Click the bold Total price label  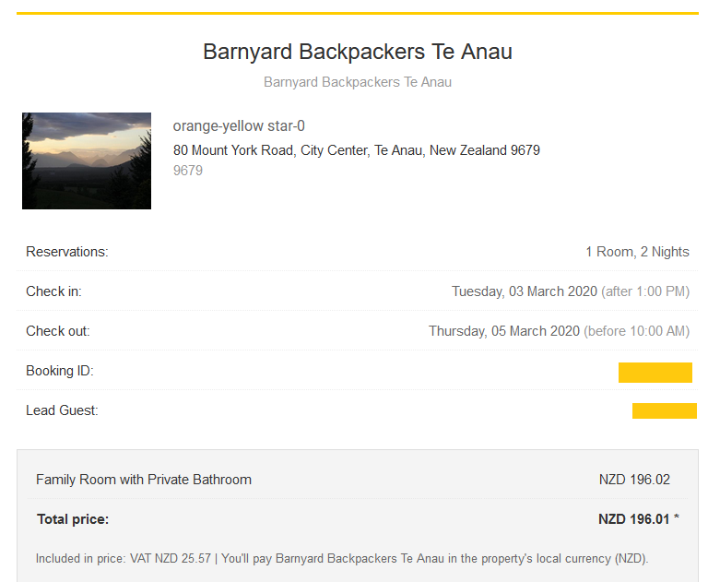(x=73, y=519)
